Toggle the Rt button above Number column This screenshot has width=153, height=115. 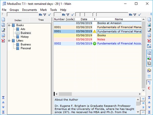coord(63,15)
